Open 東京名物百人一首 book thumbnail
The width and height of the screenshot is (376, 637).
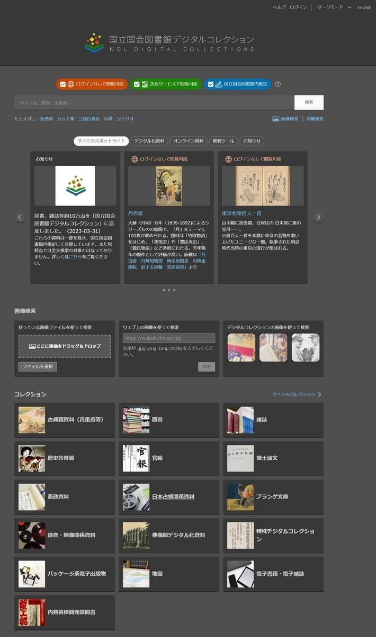tap(263, 186)
